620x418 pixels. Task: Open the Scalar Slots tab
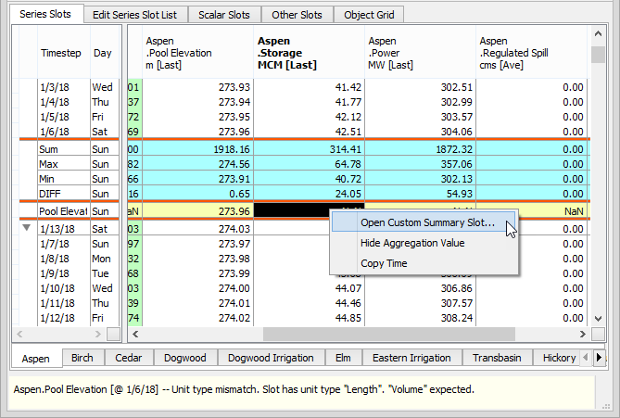(x=225, y=15)
